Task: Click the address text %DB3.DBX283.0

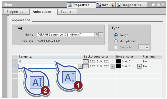Action: click(48, 41)
